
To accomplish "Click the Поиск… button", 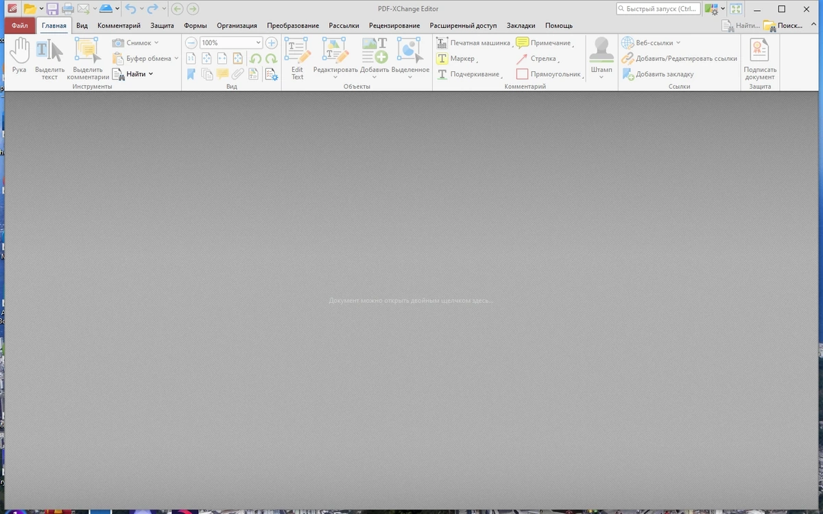I will tap(784, 25).
